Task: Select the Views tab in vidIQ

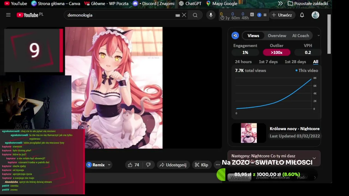Action: tap(253, 36)
